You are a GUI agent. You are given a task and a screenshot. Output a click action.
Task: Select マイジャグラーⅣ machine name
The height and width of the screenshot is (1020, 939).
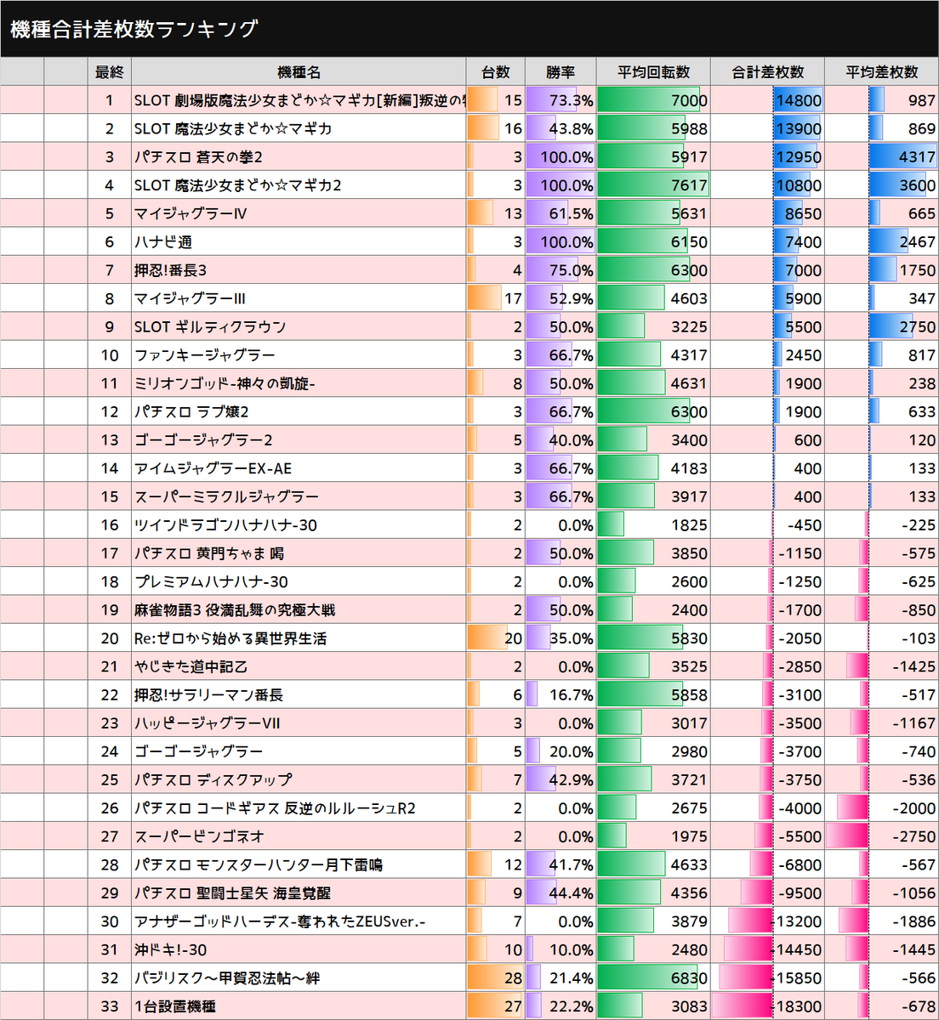191,213
